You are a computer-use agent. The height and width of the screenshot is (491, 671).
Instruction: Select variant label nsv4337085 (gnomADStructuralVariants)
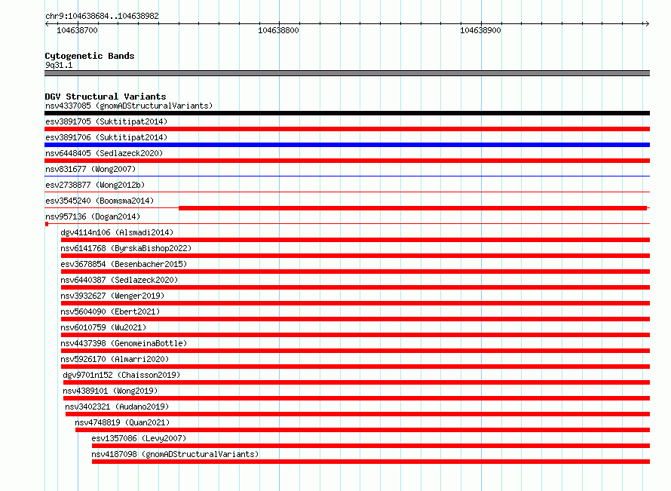point(129,106)
